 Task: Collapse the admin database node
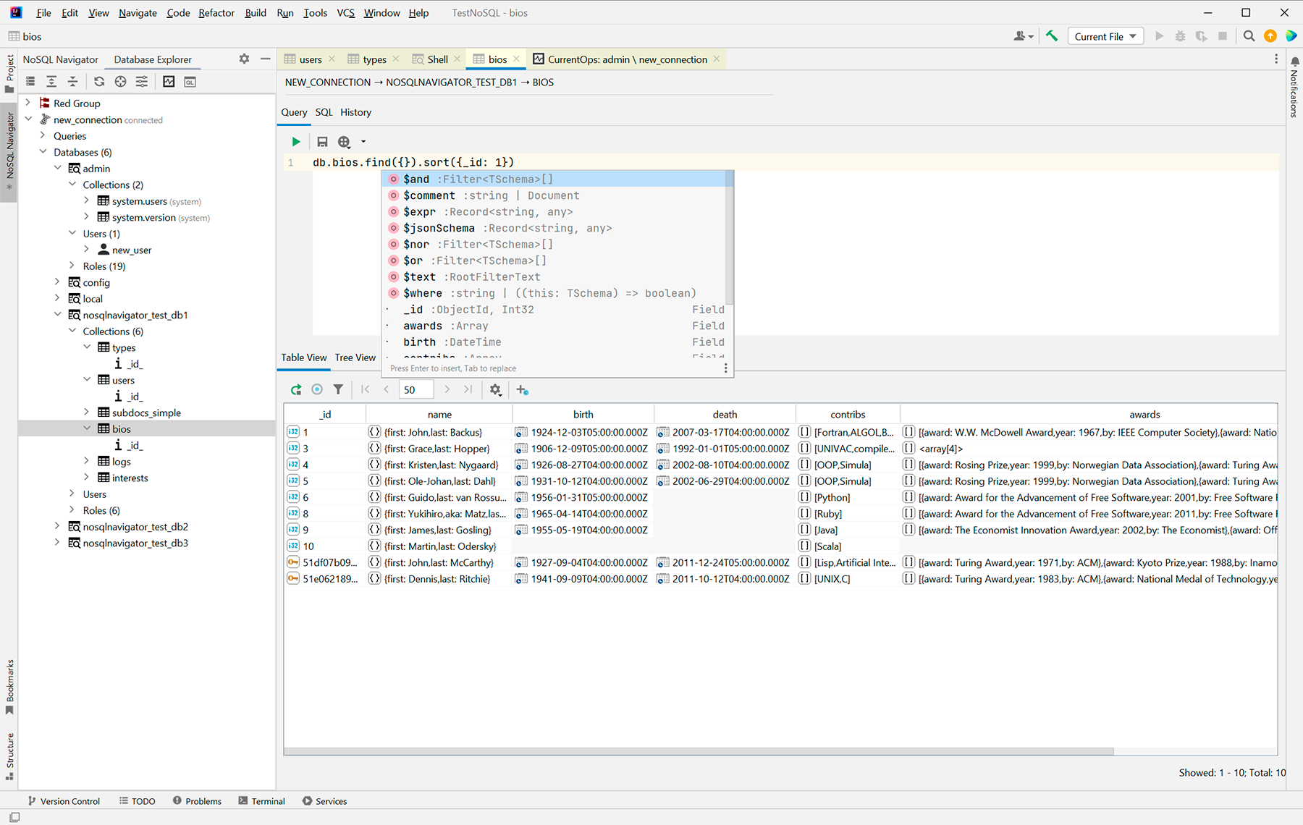(x=57, y=168)
